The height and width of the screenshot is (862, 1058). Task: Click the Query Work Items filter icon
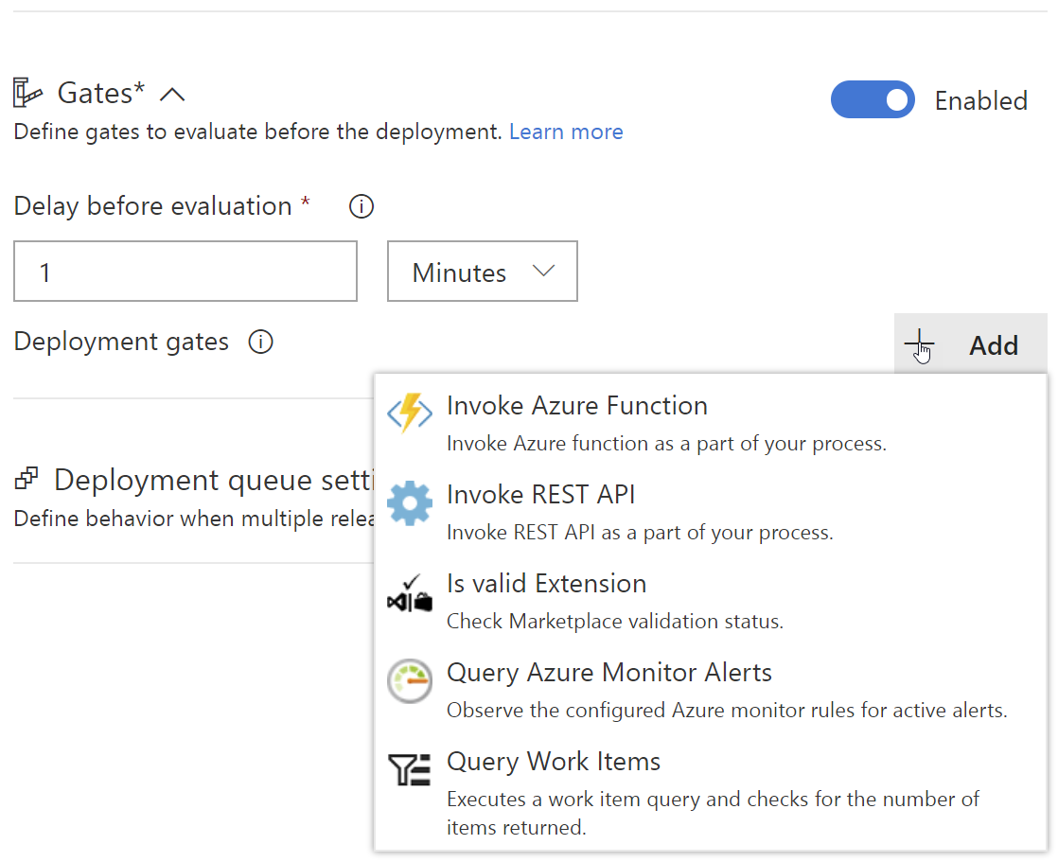[410, 769]
